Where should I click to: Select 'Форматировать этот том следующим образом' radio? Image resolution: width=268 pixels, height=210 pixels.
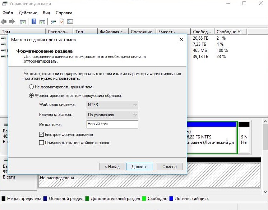click(x=31, y=96)
